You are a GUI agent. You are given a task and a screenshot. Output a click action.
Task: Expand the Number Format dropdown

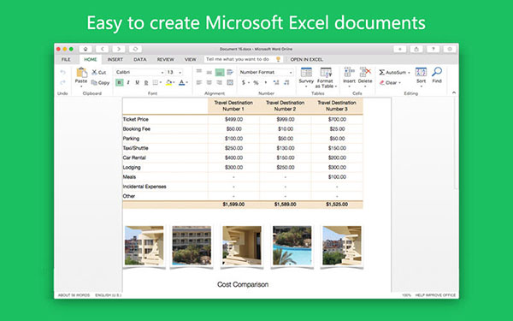266,72
